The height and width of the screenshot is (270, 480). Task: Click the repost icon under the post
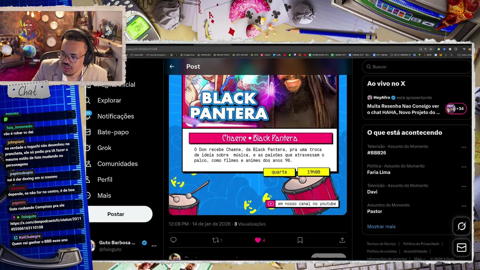point(215,240)
